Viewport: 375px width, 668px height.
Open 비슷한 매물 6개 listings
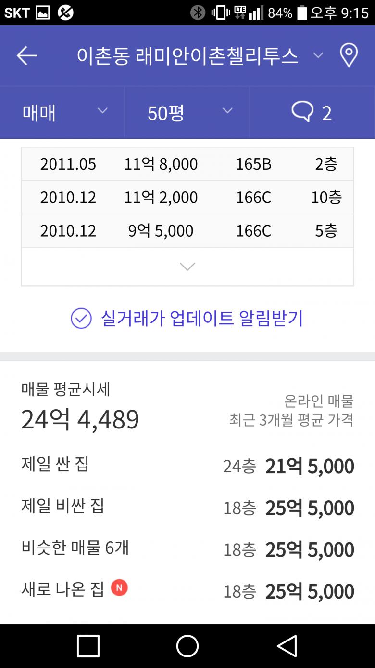(187, 549)
